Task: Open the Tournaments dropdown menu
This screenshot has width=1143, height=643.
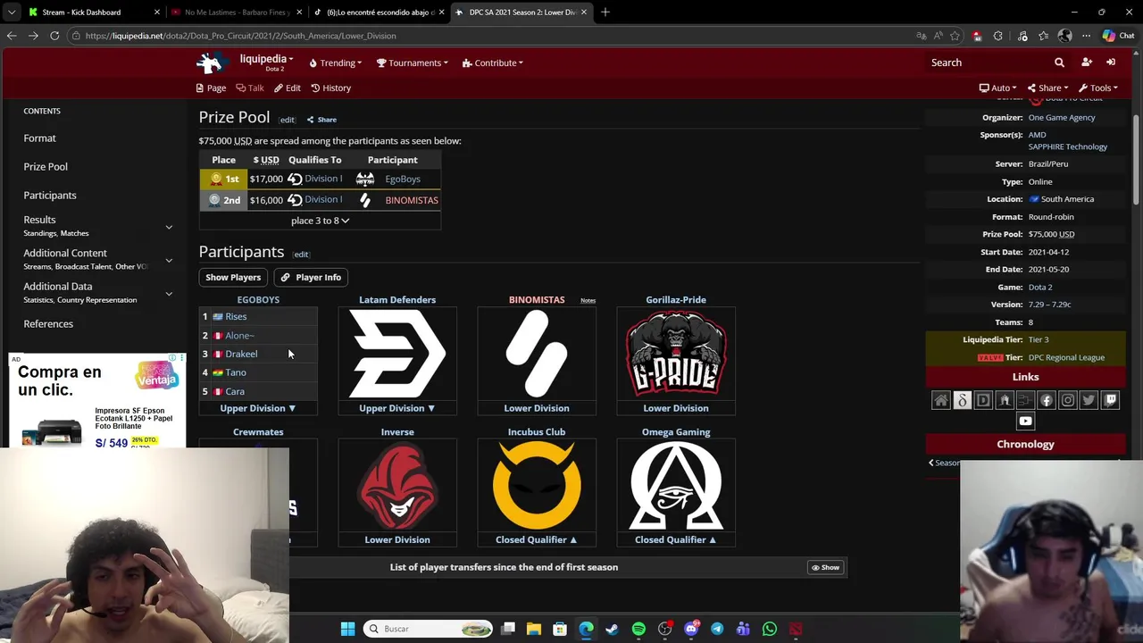Action: click(412, 63)
